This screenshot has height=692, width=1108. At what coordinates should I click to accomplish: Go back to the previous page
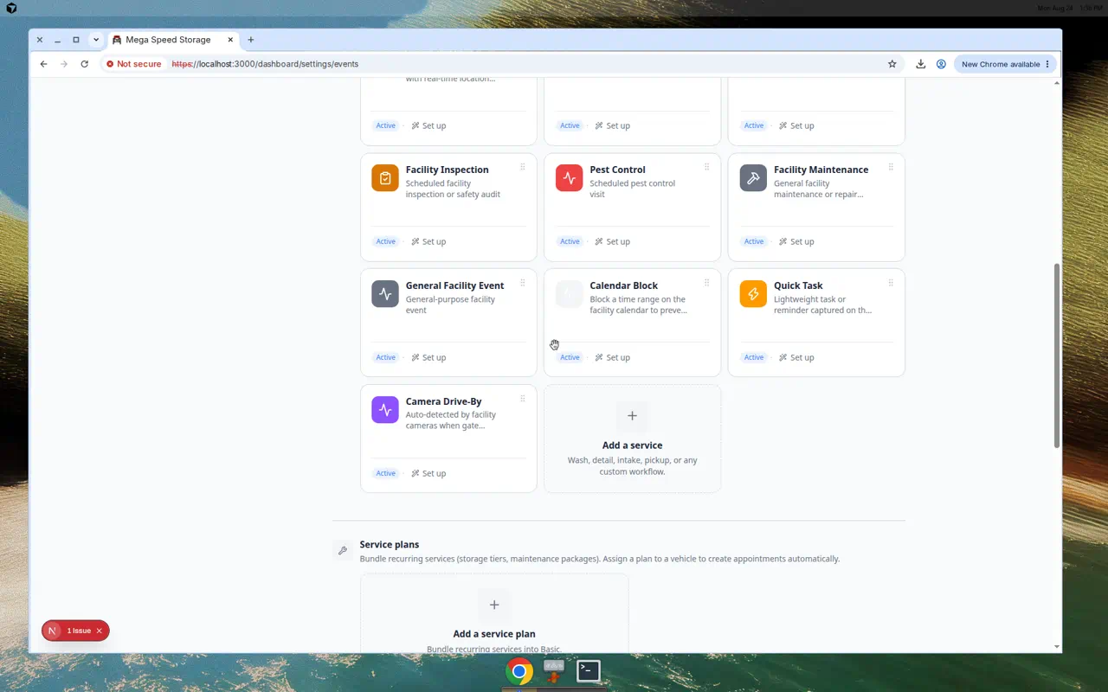click(44, 64)
